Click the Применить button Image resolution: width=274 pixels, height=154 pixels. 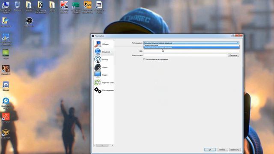[x=235, y=150]
